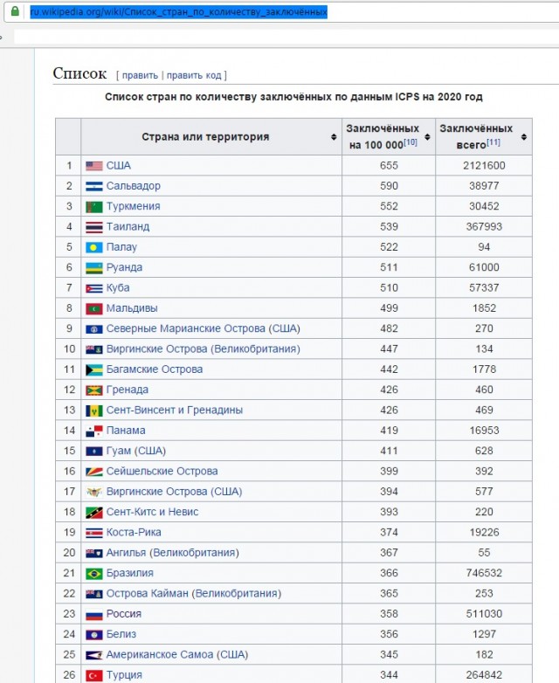Click the Maldives flag icon
559x683 pixels.
(94, 309)
